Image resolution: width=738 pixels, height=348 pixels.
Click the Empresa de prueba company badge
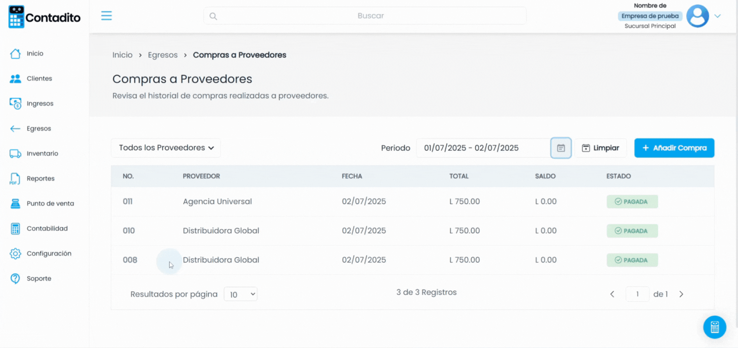pyautogui.click(x=650, y=16)
